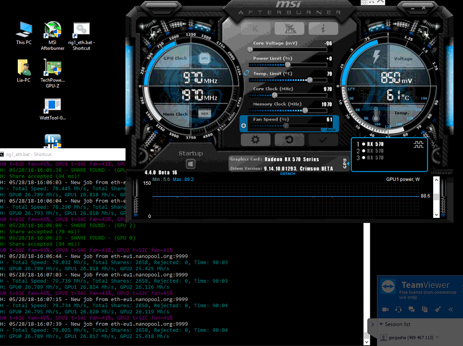Adjust the Power Limit slider handle

(x=288, y=65)
